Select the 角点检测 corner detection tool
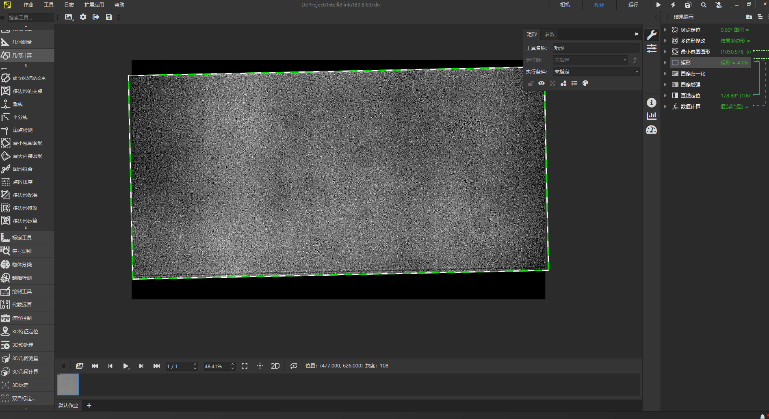This screenshot has height=419, width=769. click(22, 130)
